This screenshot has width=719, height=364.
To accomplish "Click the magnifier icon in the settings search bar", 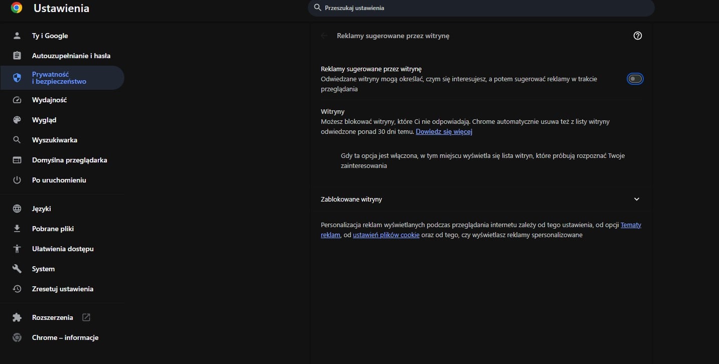I will click(317, 8).
